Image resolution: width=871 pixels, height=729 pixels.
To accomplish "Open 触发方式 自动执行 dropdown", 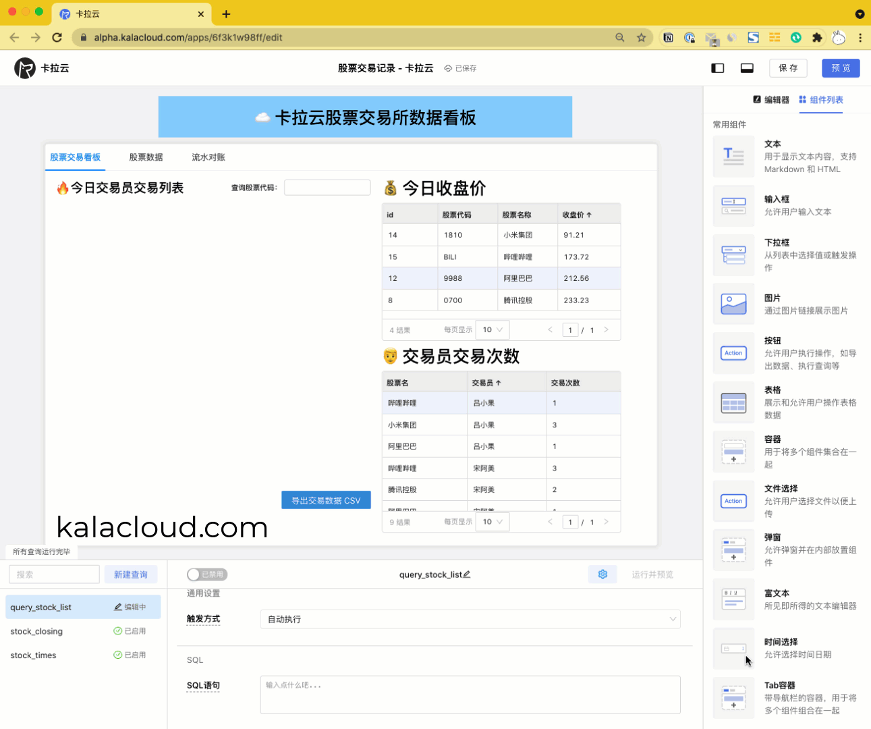I will pos(470,619).
